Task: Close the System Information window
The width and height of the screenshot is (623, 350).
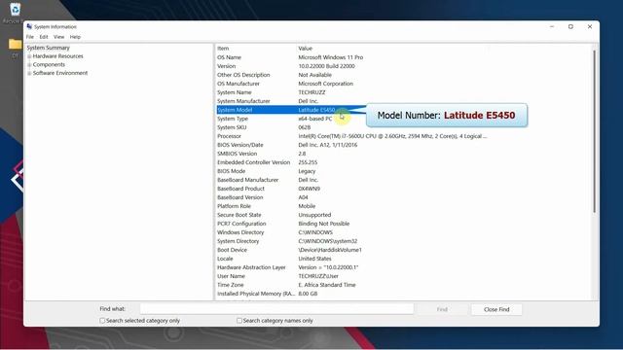Action: click(590, 26)
